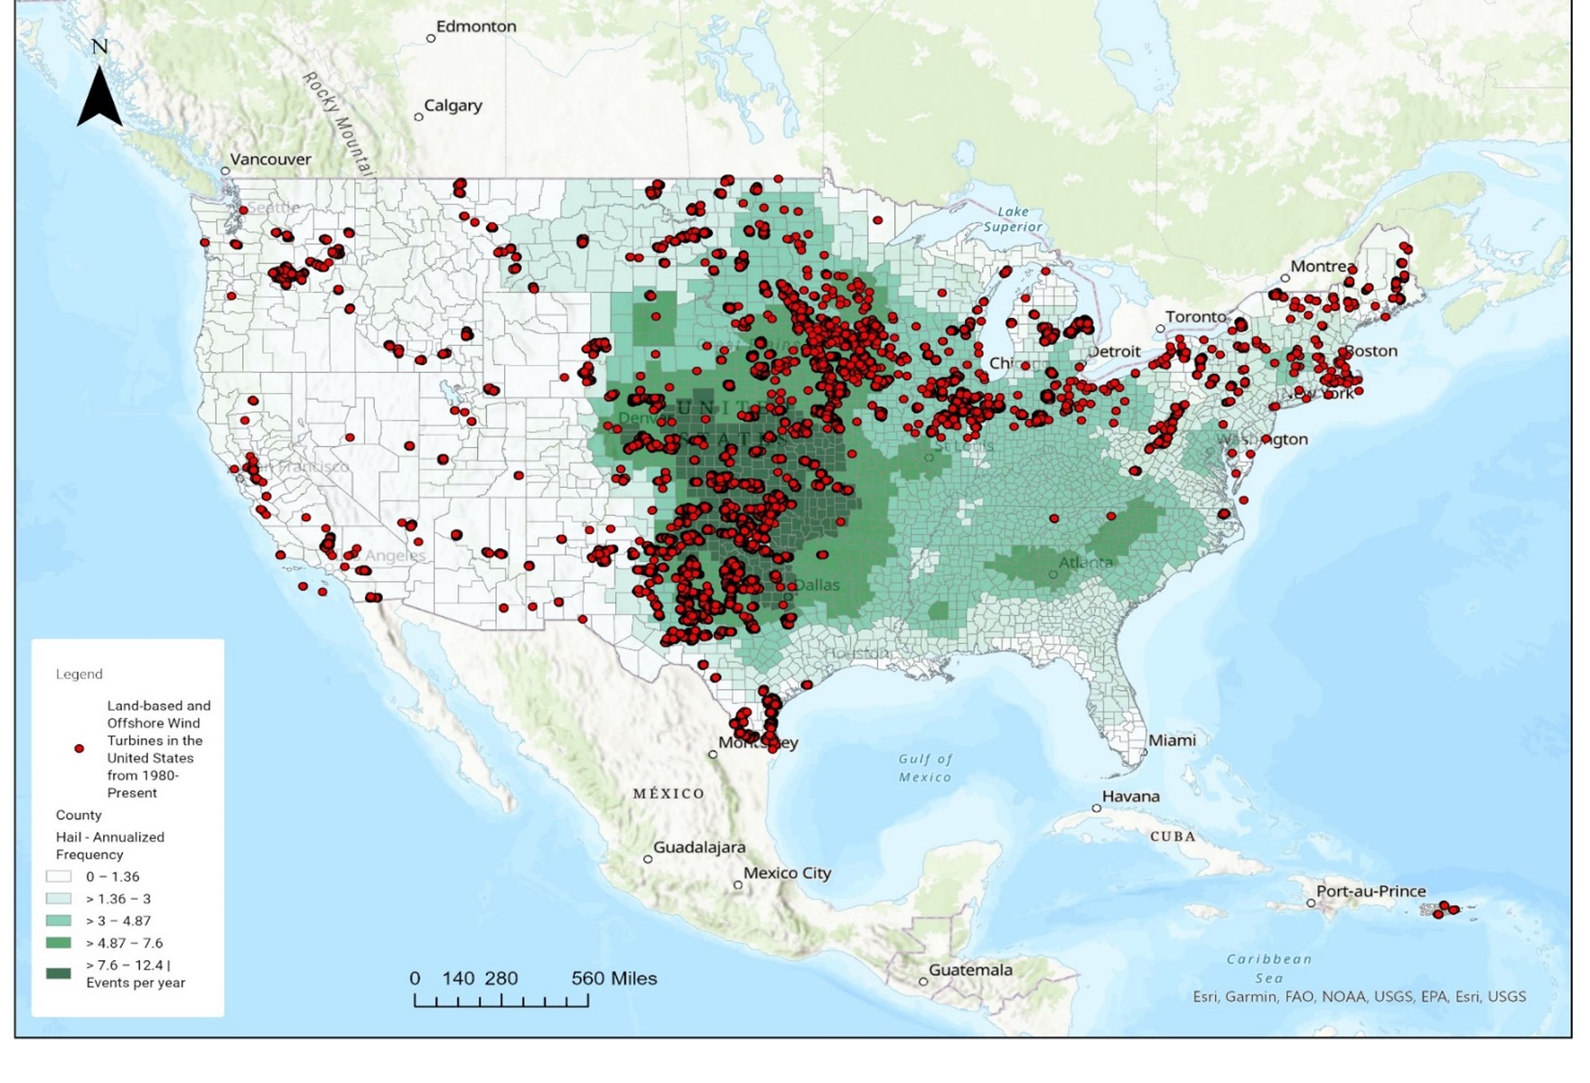Image resolution: width=1590 pixels, height=1083 pixels.
Task: Click the Port-au-Prince city marker circle
Action: tap(1311, 903)
